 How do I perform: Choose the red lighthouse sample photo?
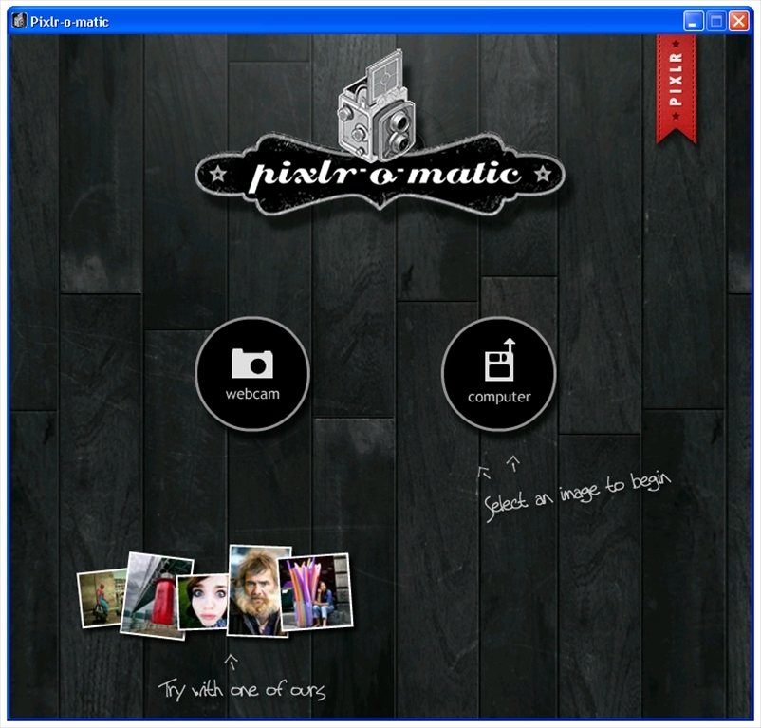[x=157, y=595]
